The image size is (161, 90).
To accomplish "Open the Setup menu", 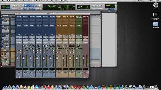I will [51, 1].
